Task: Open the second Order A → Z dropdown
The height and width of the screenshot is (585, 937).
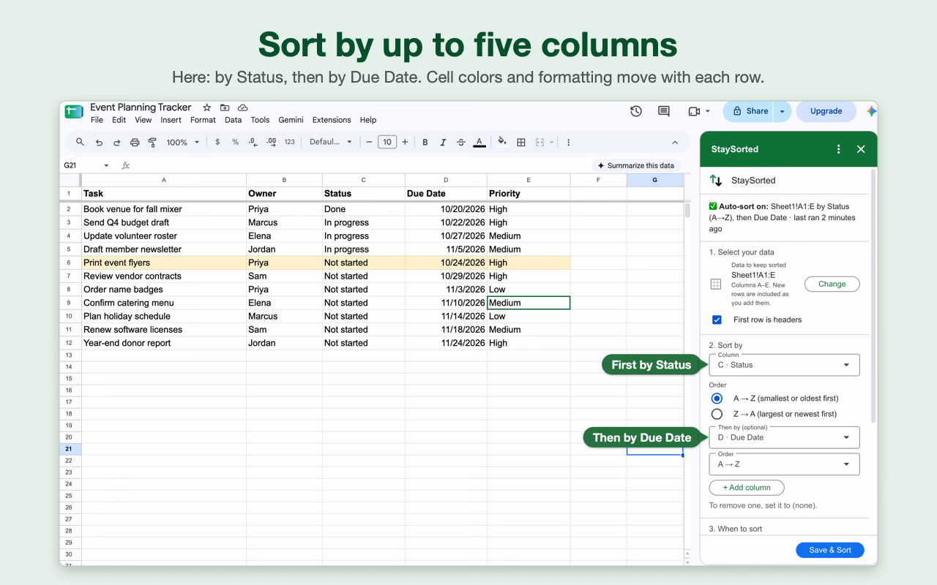Action: 784,464
